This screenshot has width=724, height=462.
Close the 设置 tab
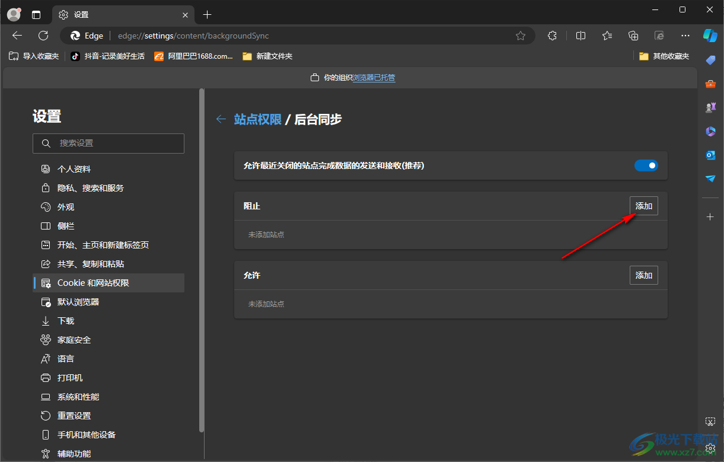pyautogui.click(x=186, y=14)
